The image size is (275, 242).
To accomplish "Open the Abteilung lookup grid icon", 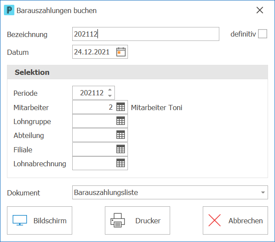I will click(121, 135).
